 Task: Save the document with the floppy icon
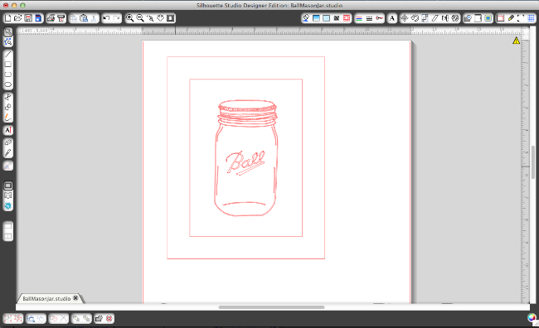point(28,18)
